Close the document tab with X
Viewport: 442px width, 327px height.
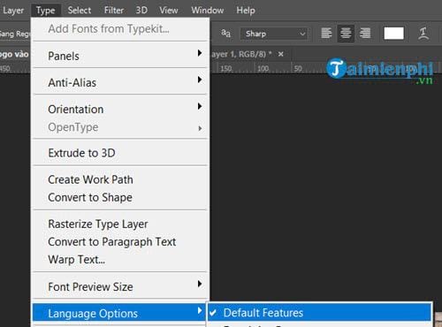(x=281, y=54)
